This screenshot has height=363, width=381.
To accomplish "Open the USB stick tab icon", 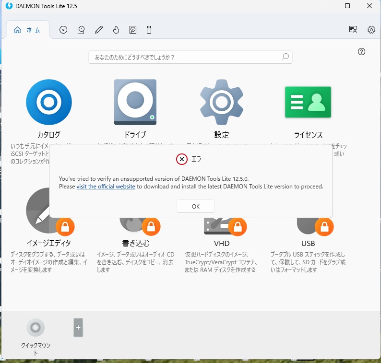I will tap(149, 30).
